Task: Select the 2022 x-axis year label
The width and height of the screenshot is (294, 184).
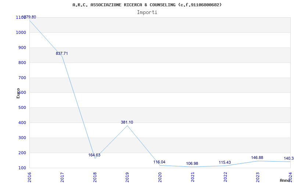Action: pyautogui.click(x=225, y=177)
